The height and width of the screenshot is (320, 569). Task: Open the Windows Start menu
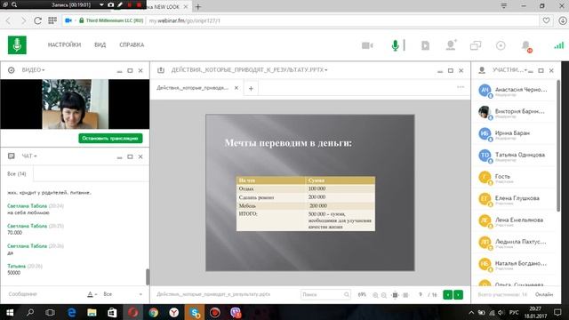coord(10,312)
